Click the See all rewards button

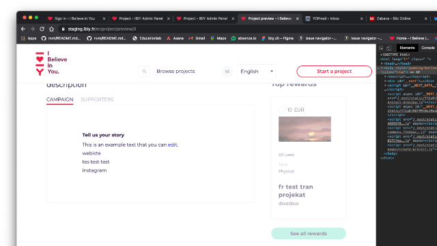tap(309, 234)
